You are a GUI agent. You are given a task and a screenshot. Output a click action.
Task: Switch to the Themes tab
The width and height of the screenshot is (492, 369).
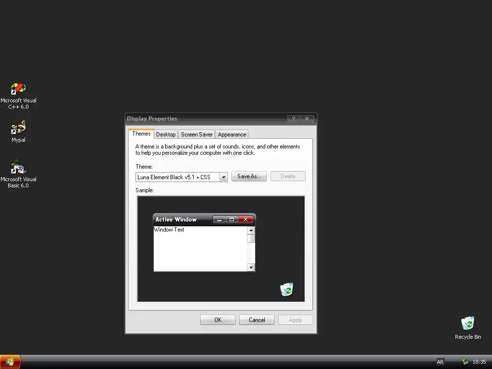point(141,134)
